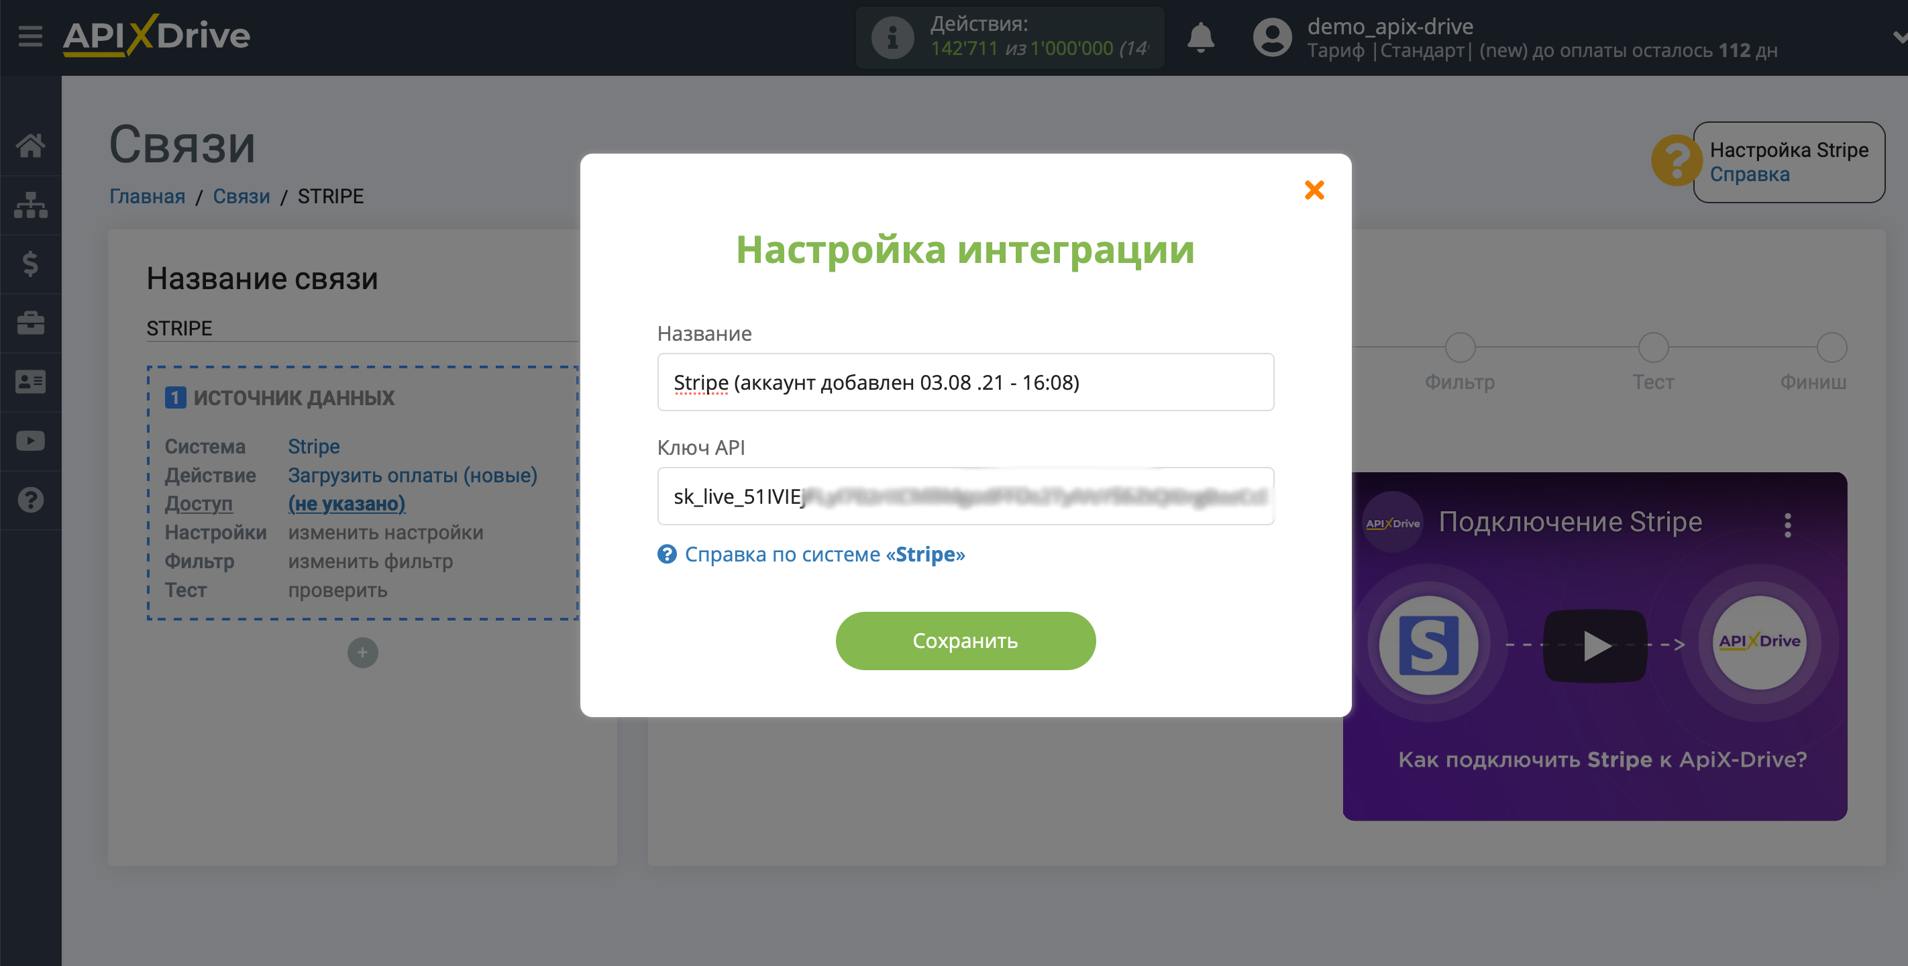Open the home sidebar icon
This screenshot has width=1908, height=966.
click(x=30, y=145)
